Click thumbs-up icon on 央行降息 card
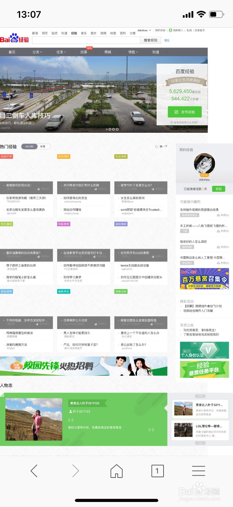Viewport: 233px width, 507px height. coord(96,189)
